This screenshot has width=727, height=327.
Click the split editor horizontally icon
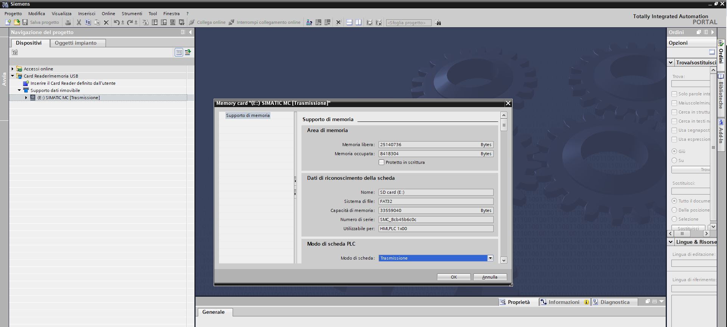(x=349, y=22)
